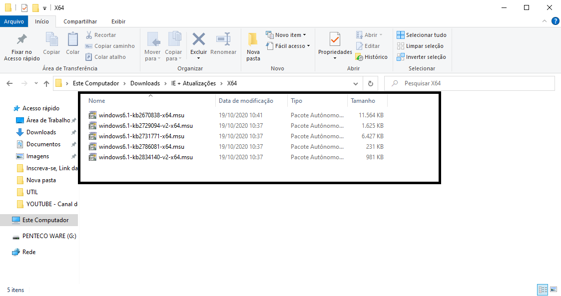
Task: Select file windows6.1-kb2670838-x64.msu
Action: pos(142,115)
